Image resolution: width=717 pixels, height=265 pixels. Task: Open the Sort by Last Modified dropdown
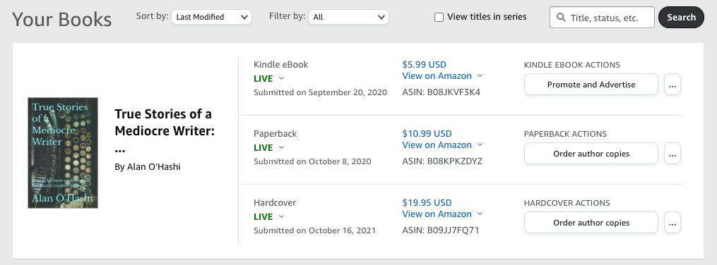coord(211,17)
